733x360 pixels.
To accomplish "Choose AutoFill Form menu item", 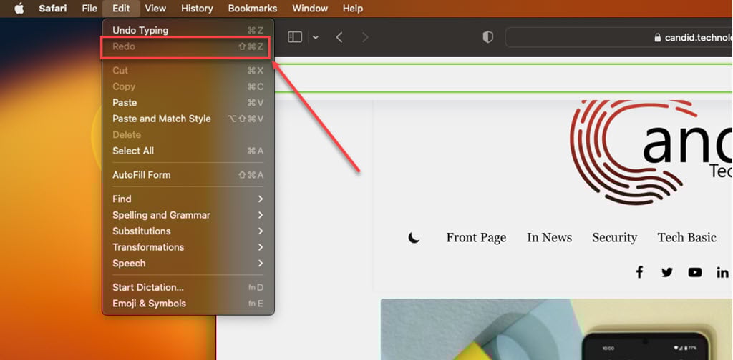I will click(188, 175).
